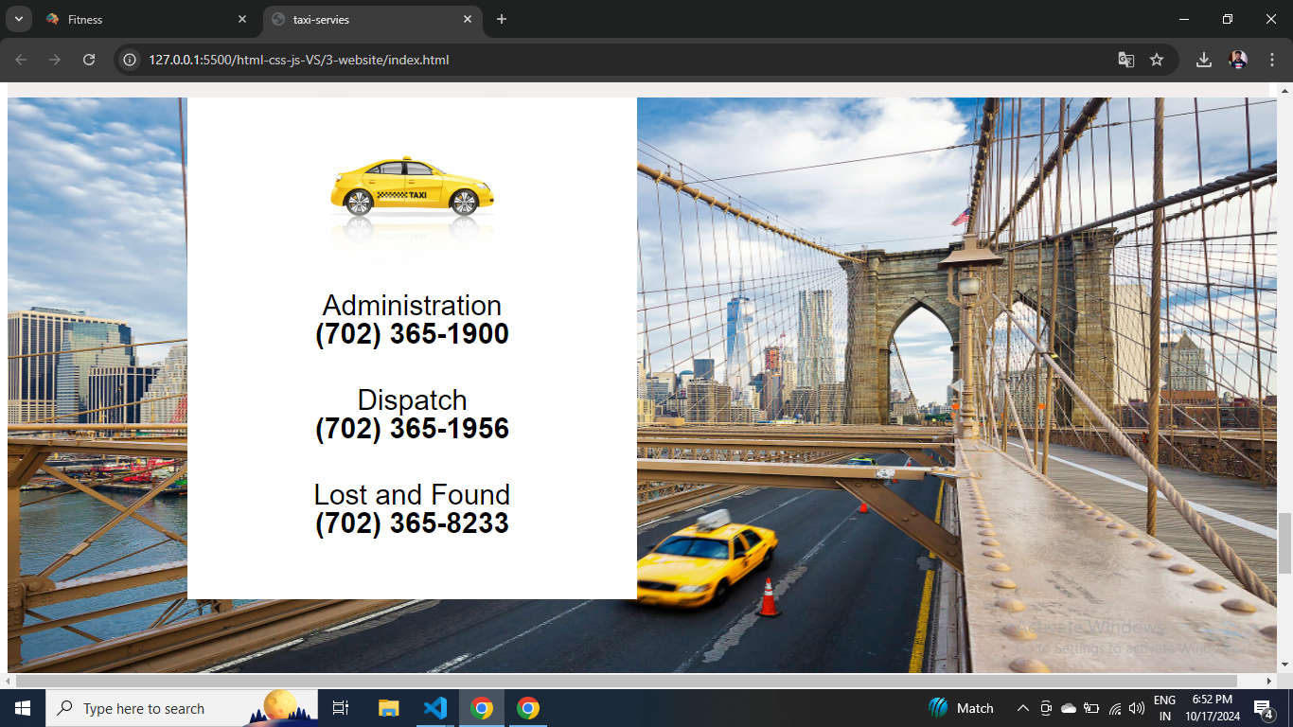Switch to the Fitness tab
This screenshot has width=1293, height=727.
click(145, 19)
